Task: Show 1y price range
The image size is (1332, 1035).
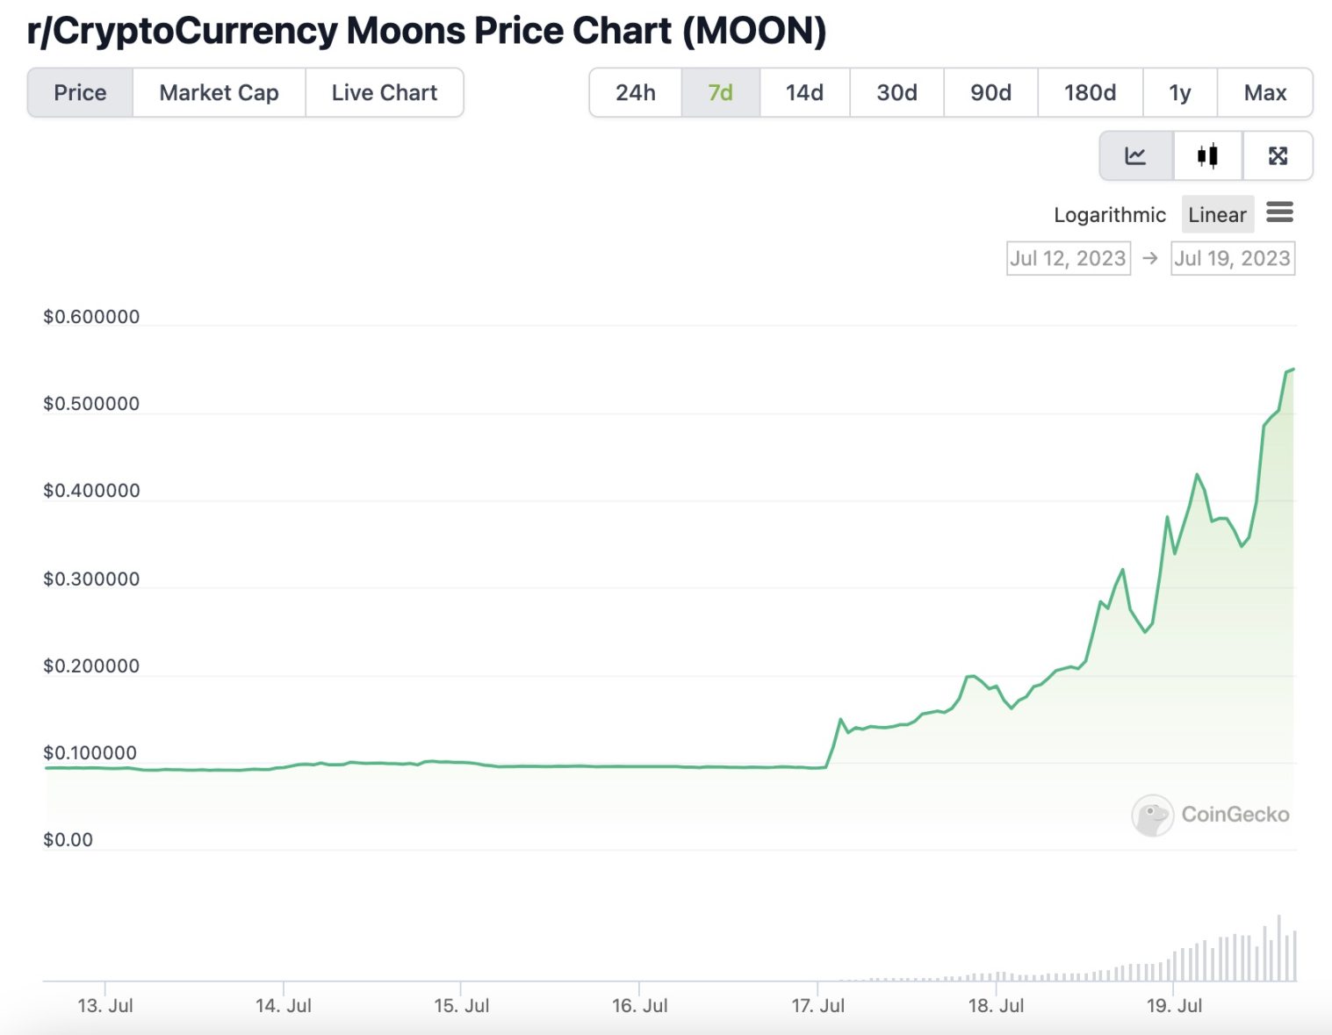Action: point(1179,92)
